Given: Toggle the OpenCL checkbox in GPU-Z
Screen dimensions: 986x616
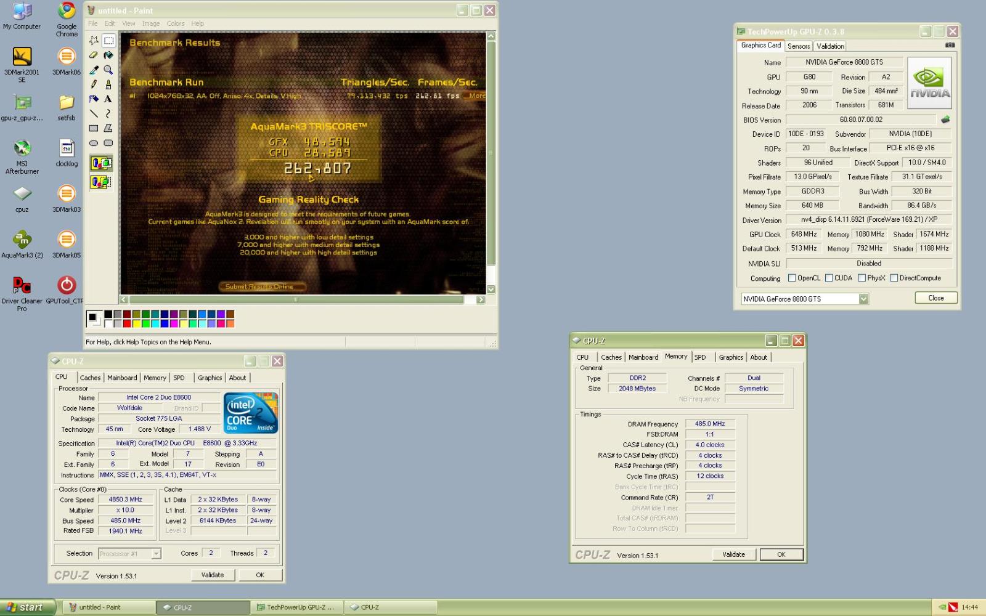Looking at the screenshot, I should click(792, 278).
